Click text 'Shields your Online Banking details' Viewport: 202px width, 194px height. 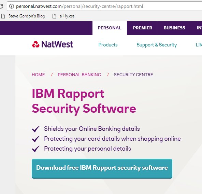(92, 129)
